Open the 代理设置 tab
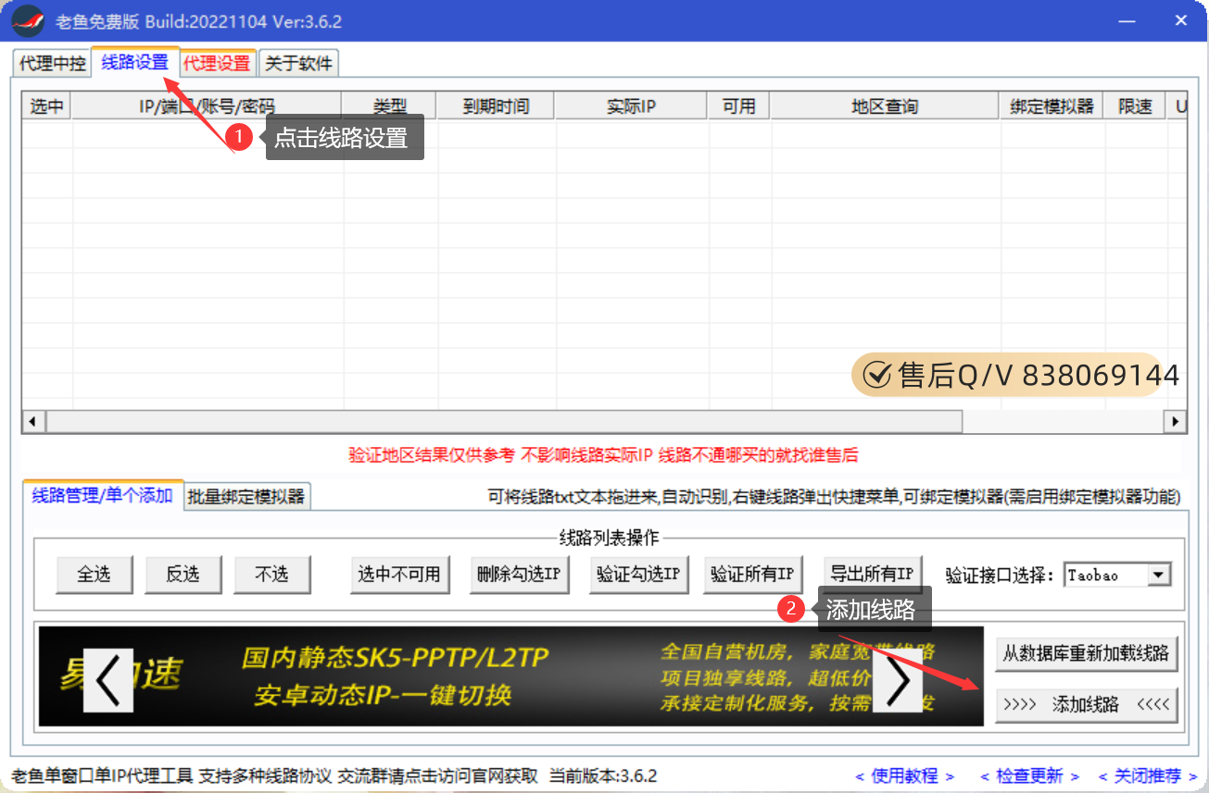The width and height of the screenshot is (1209, 793). 217,63
